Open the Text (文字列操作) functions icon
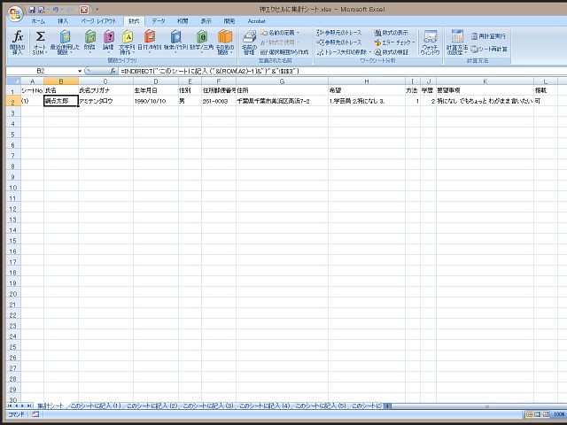Viewport: 567px width, 425px height. pos(128,40)
